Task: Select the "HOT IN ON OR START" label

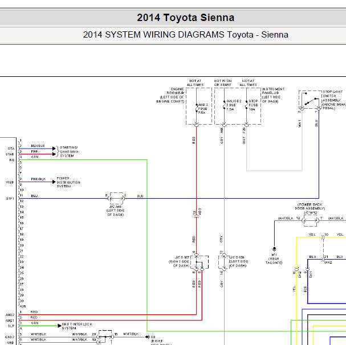Action: tap(223, 83)
